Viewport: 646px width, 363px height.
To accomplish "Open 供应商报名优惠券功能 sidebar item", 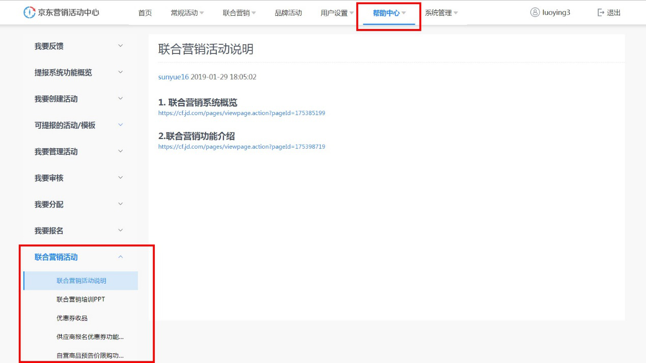I will pyautogui.click(x=90, y=337).
